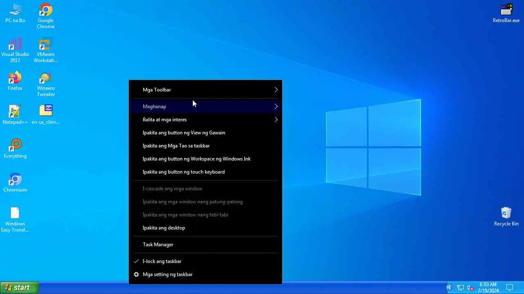Click the Firefox desktop icon
The width and height of the screenshot is (524, 294).
point(15,81)
